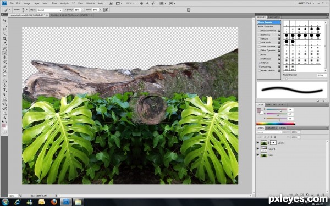This screenshot has width=330, height=206.
Task: Click the Master Diameter value field
Action: pos(322,75)
